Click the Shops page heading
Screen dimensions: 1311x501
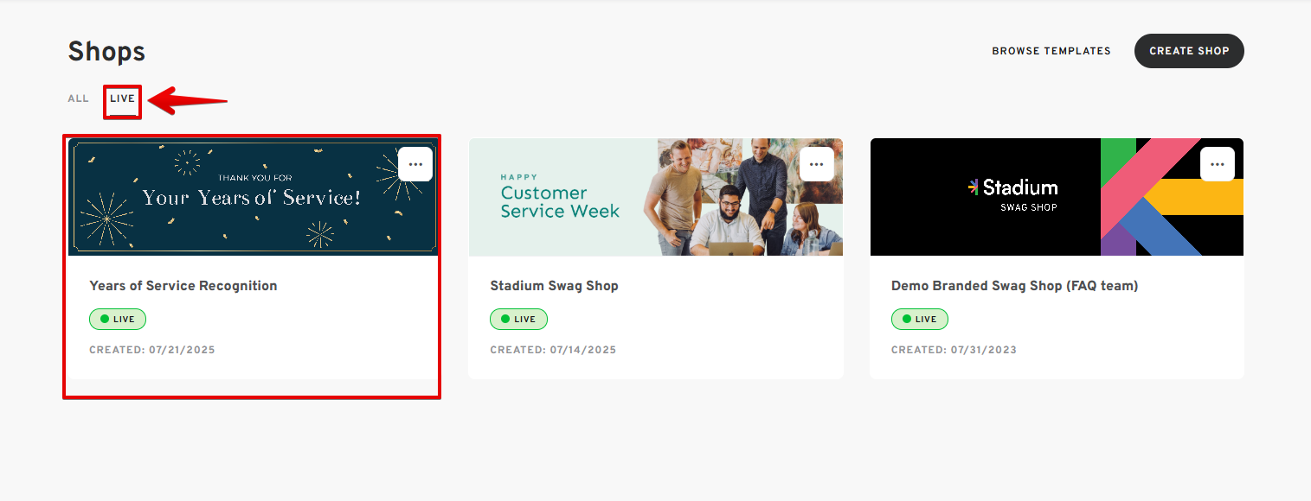click(106, 52)
